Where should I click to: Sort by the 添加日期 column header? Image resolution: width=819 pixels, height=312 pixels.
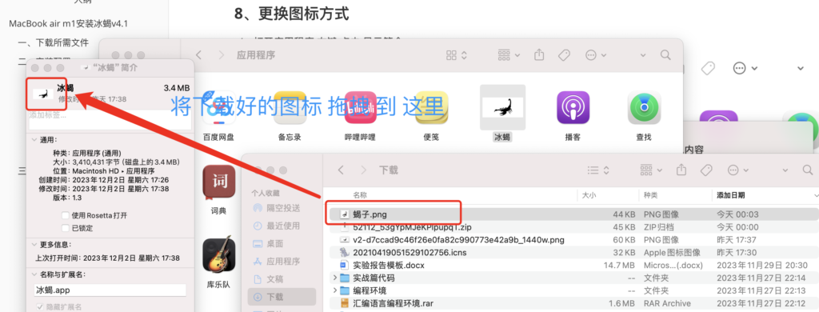tap(731, 195)
